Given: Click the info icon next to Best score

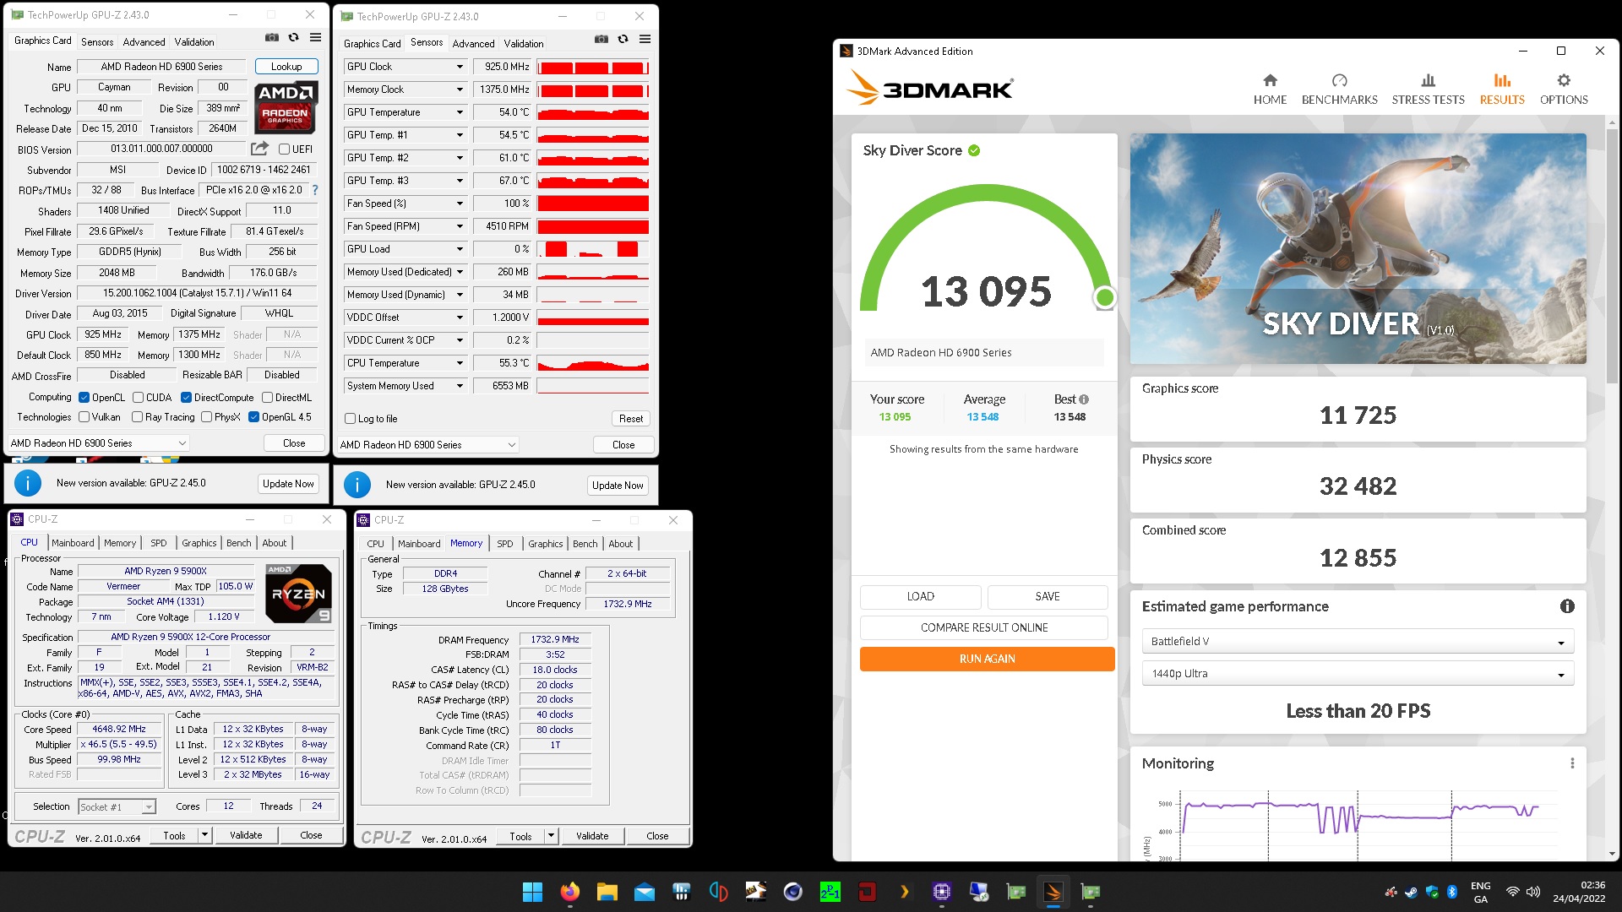Looking at the screenshot, I should click(x=1084, y=399).
